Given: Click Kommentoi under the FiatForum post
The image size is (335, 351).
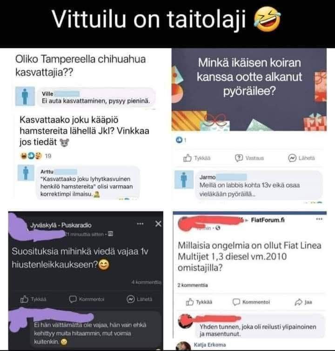Looking at the screenshot, I should (251, 302).
